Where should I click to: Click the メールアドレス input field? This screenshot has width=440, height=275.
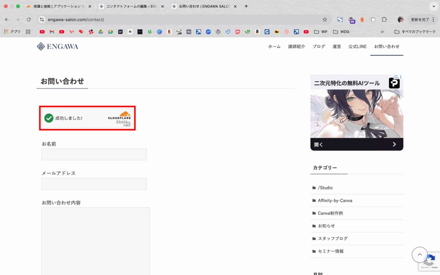94,184
